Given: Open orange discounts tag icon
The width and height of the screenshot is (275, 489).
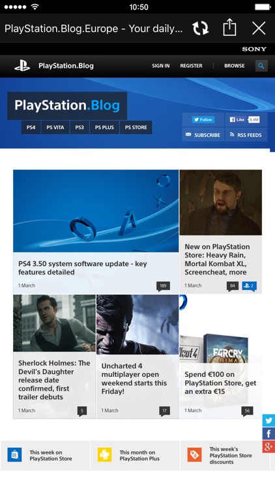Looking at the screenshot, I should pos(195,454).
